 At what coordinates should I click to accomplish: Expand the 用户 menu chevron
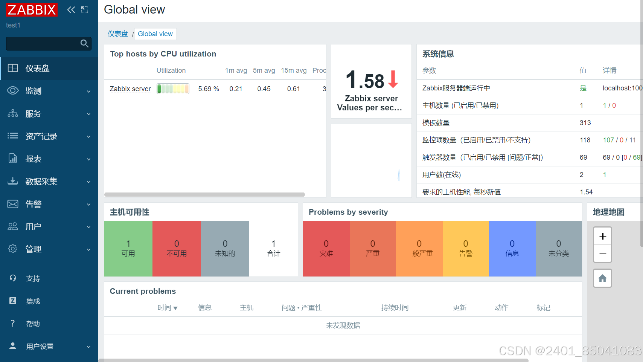[89, 227]
